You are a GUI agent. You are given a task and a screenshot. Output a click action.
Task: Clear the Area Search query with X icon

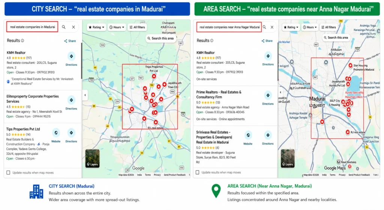(272, 27)
